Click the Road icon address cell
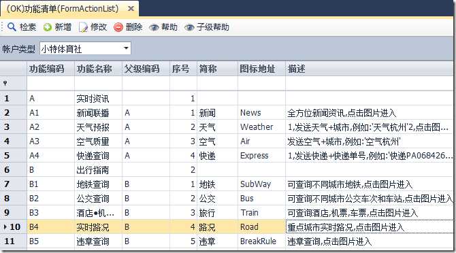The image size is (456, 253). (262, 226)
